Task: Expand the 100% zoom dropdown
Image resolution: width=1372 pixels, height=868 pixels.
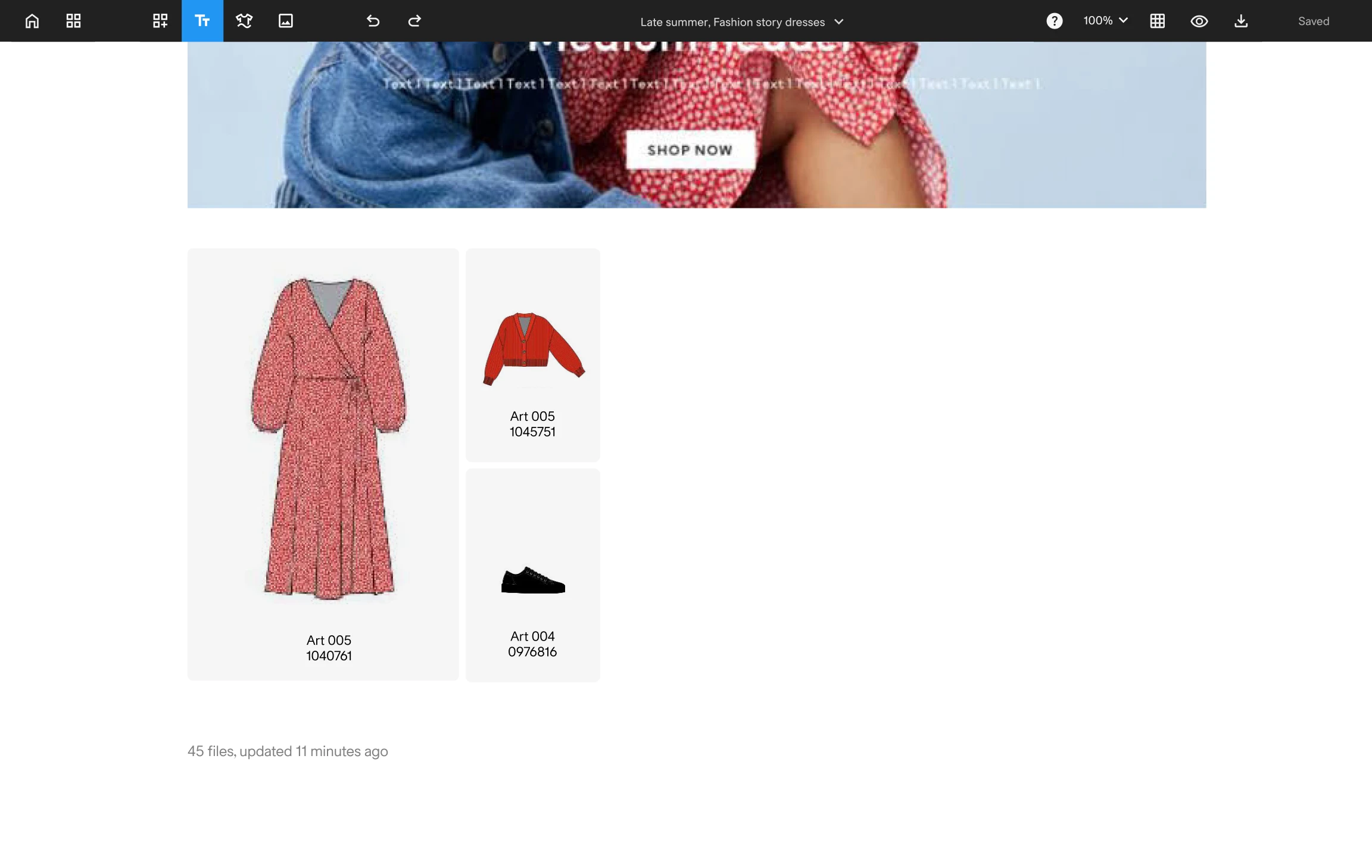Action: pyautogui.click(x=1105, y=21)
